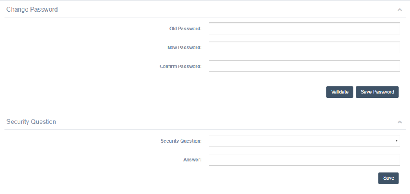Screen dimensions: 410x194
Task: Focus the Old Password field
Action: [x=304, y=28]
